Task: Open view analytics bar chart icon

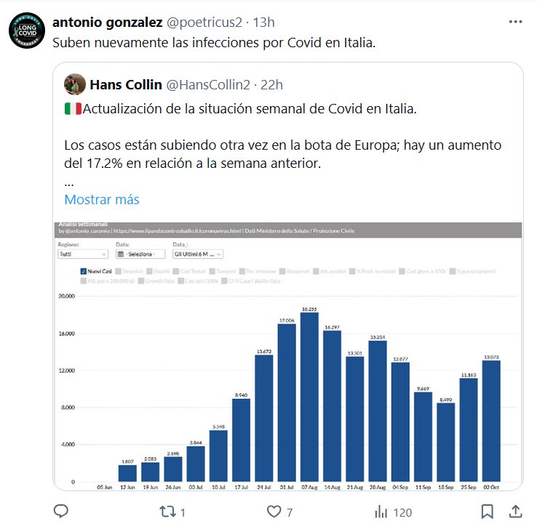Action: point(381,512)
